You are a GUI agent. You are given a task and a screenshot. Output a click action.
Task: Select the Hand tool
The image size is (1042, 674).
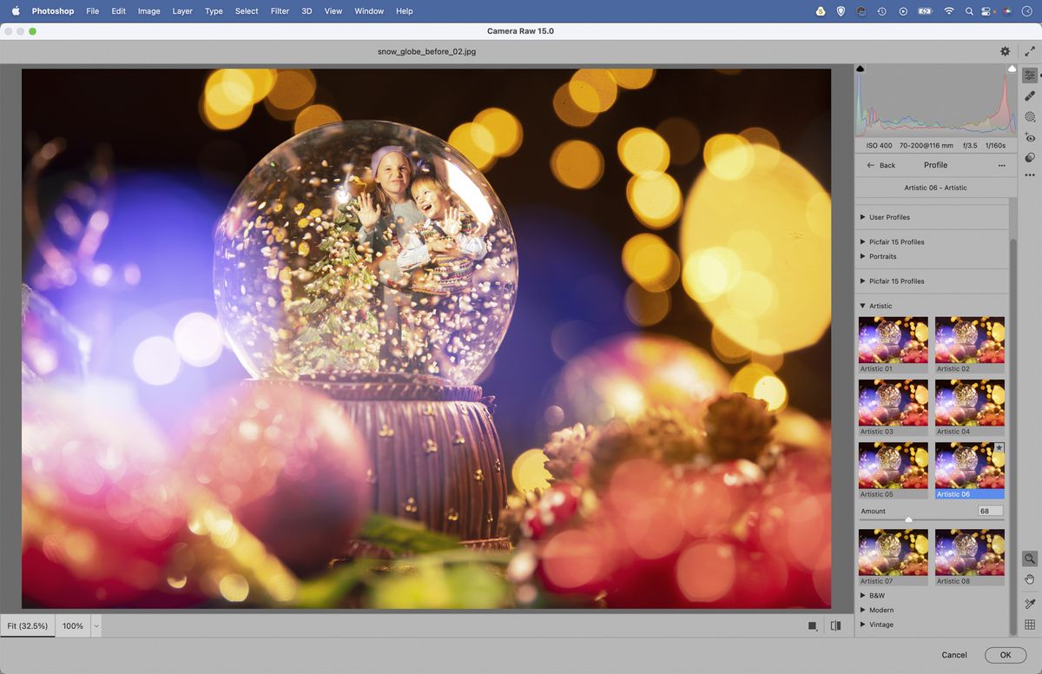[x=1030, y=579]
